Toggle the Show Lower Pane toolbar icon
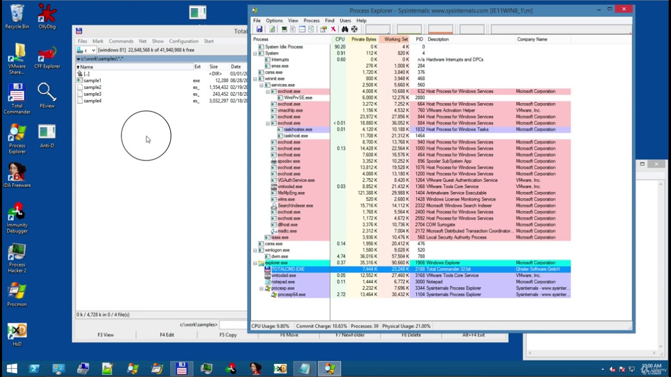671x377 pixels. [x=302, y=29]
